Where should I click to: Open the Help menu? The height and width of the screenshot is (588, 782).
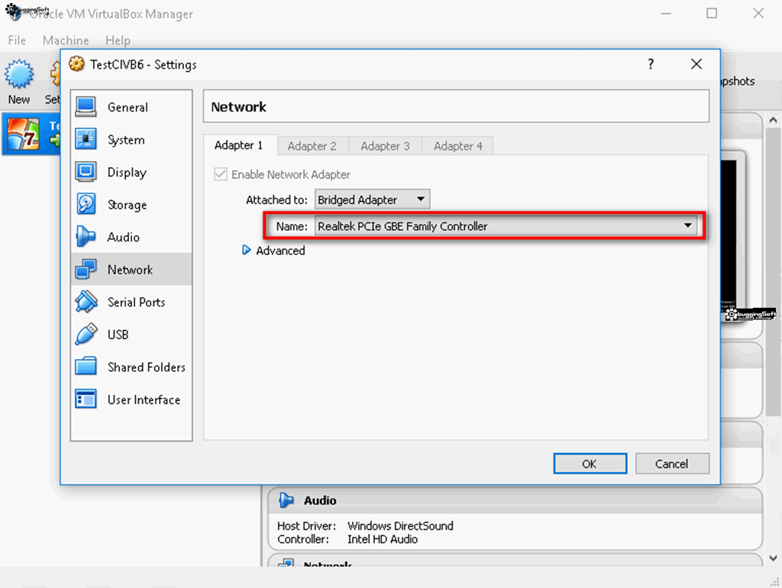[118, 40]
